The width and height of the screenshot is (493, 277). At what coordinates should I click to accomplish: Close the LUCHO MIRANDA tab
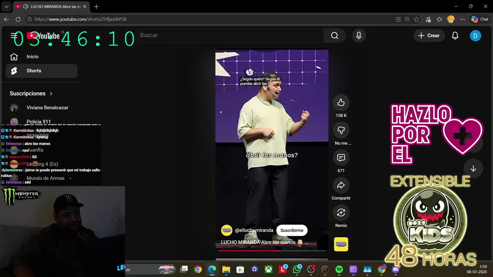coord(84,7)
